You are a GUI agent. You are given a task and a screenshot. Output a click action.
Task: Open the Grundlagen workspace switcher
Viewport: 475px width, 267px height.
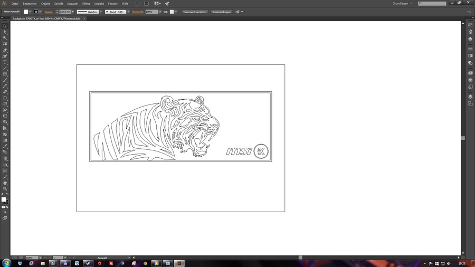coord(402,4)
